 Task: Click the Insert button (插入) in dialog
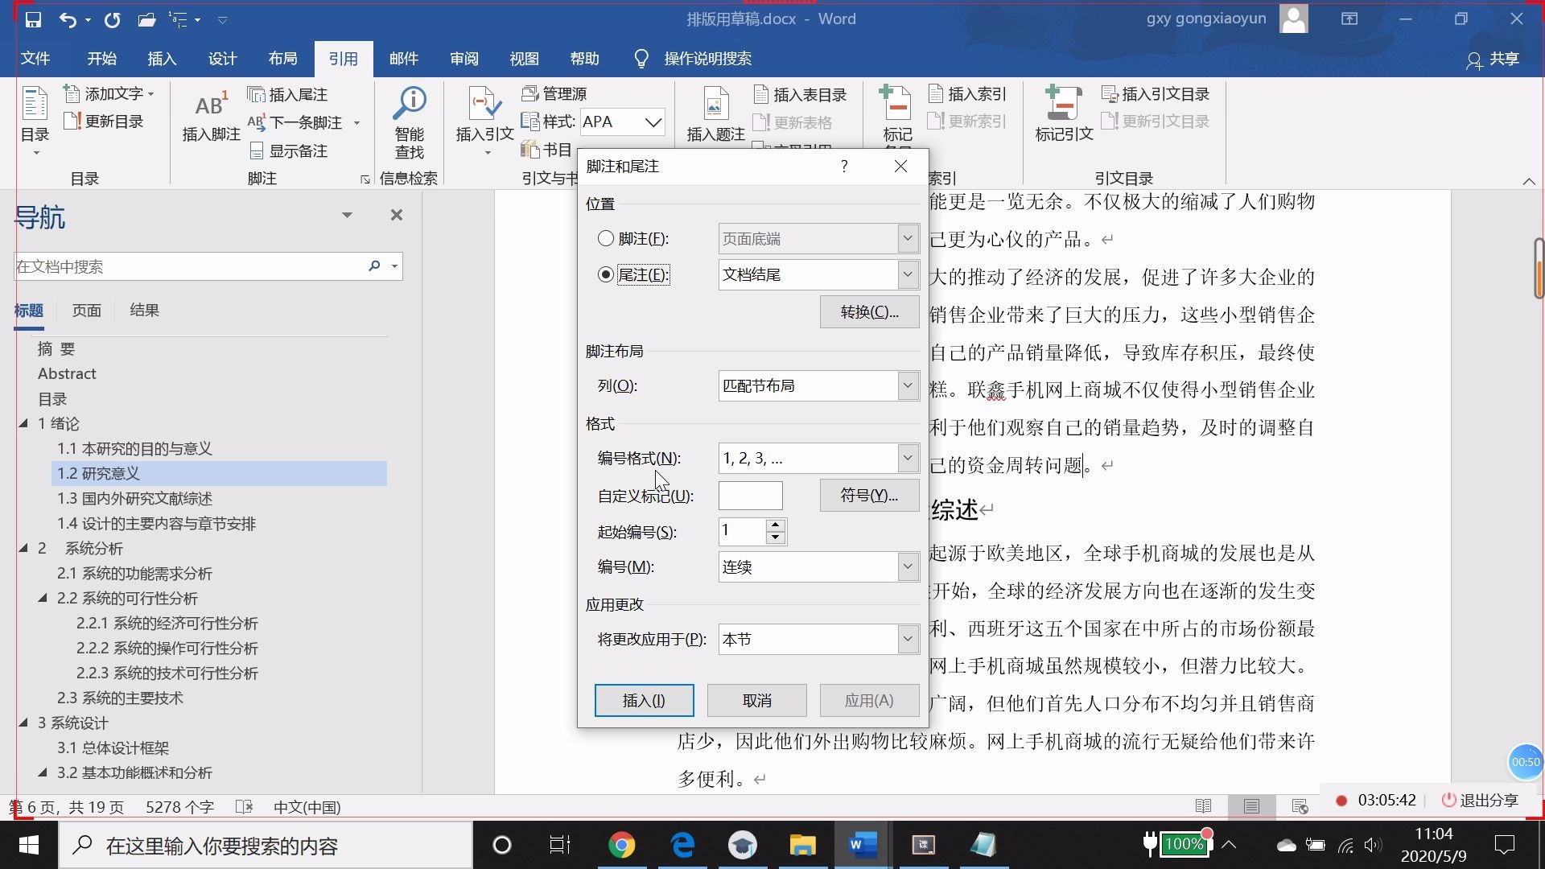click(644, 700)
